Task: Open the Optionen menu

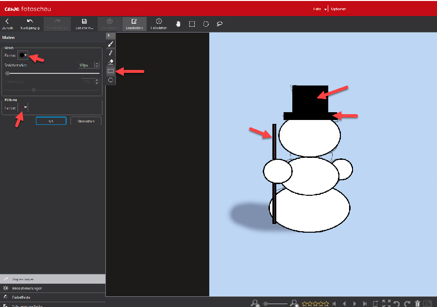Action: (338, 9)
